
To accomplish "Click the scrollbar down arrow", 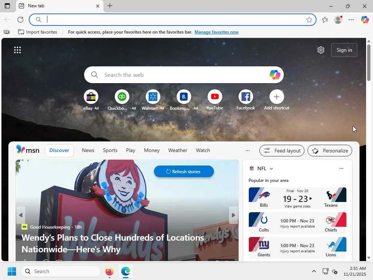I will click(369, 258).
